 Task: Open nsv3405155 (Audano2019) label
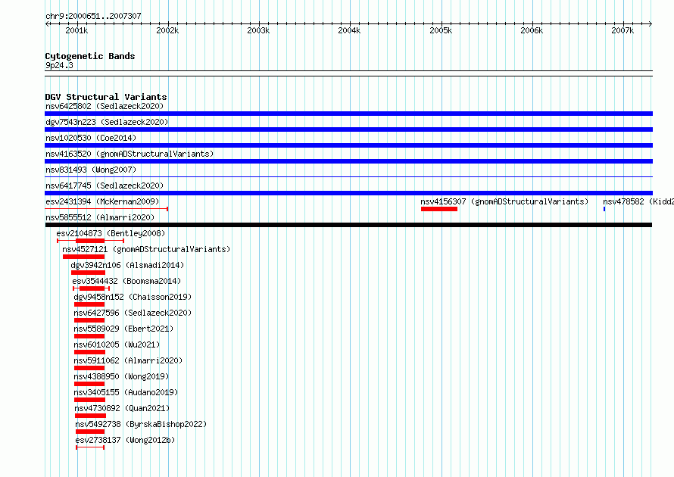[126, 392]
